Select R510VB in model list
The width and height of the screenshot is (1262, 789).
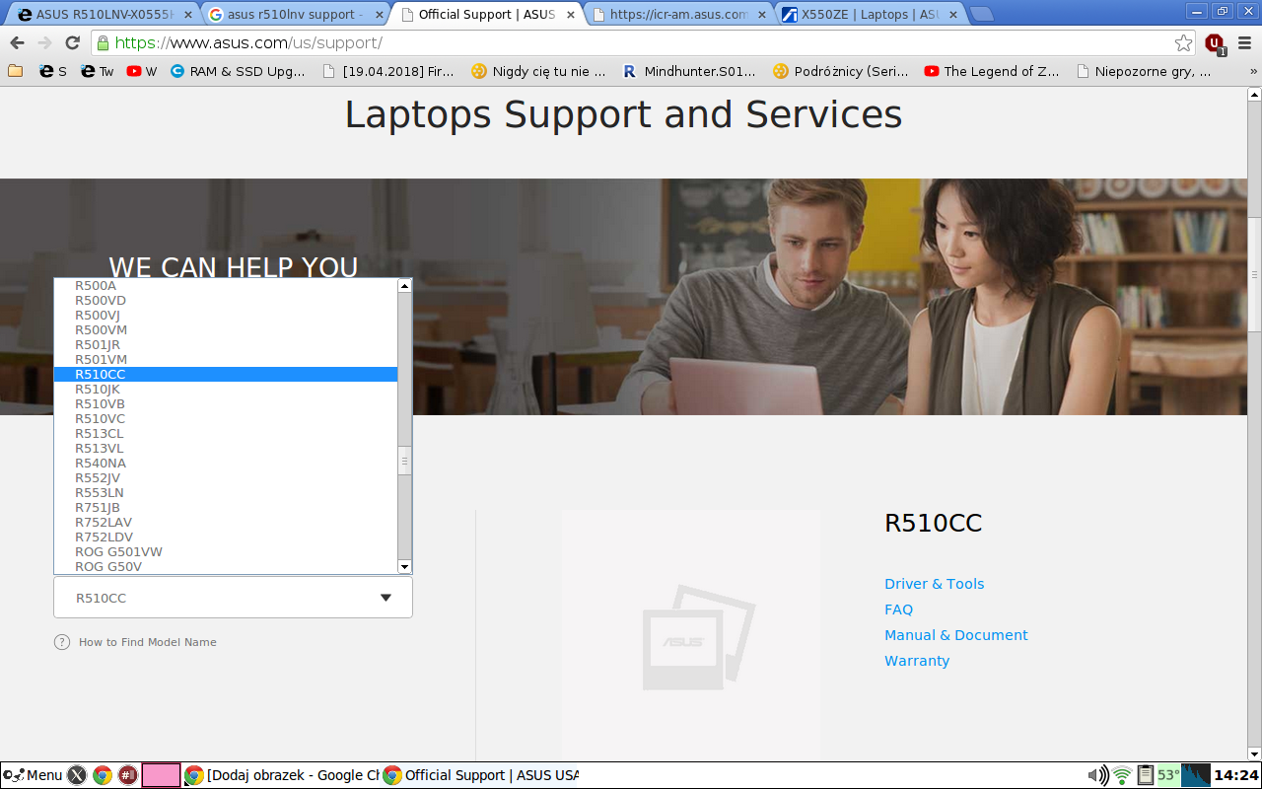226,404
